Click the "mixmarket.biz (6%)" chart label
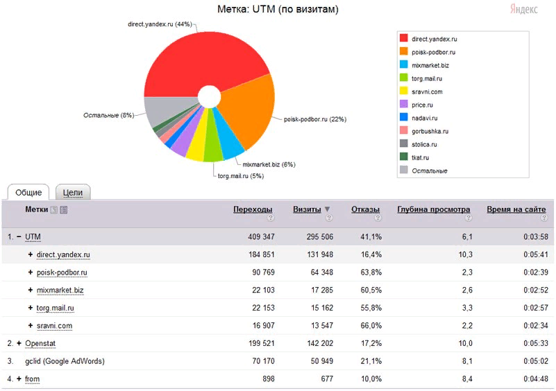Viewport: 556px width, 391px height. tap(269, 164)
